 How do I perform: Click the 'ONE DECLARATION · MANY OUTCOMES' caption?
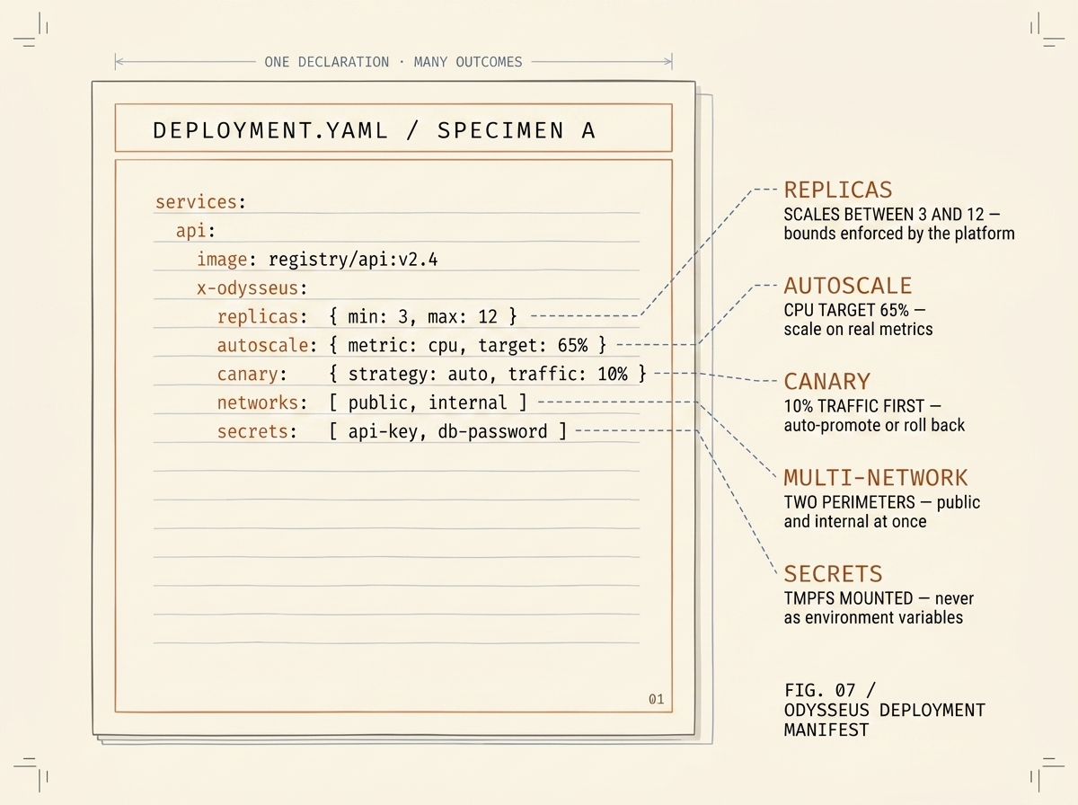point(393,62)
